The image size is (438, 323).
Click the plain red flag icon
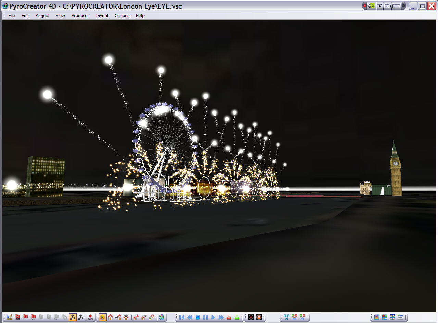[25, 317]
